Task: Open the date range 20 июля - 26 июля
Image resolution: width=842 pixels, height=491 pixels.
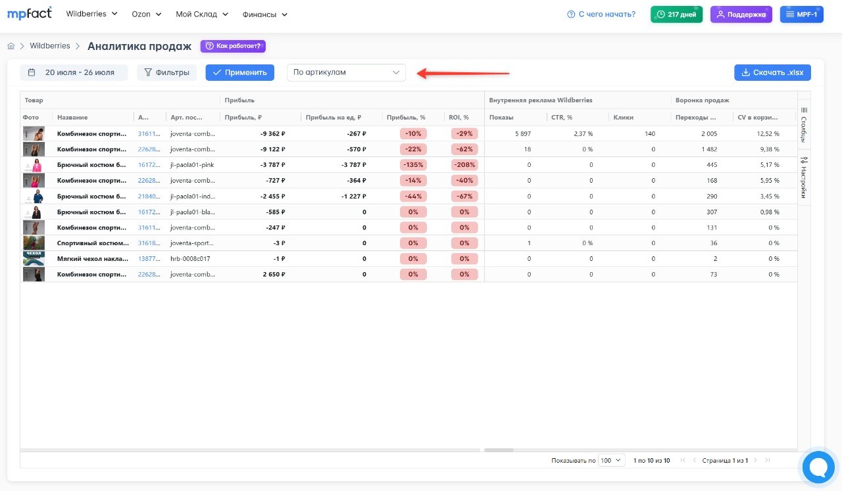Action: 74,72
